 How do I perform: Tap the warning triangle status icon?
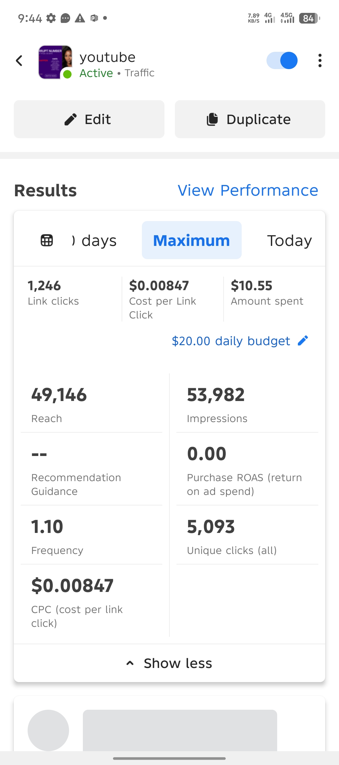tap(80, 18)
